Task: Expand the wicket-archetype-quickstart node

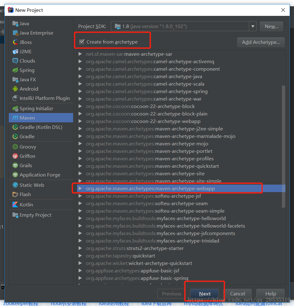Action: click(80, 263)
